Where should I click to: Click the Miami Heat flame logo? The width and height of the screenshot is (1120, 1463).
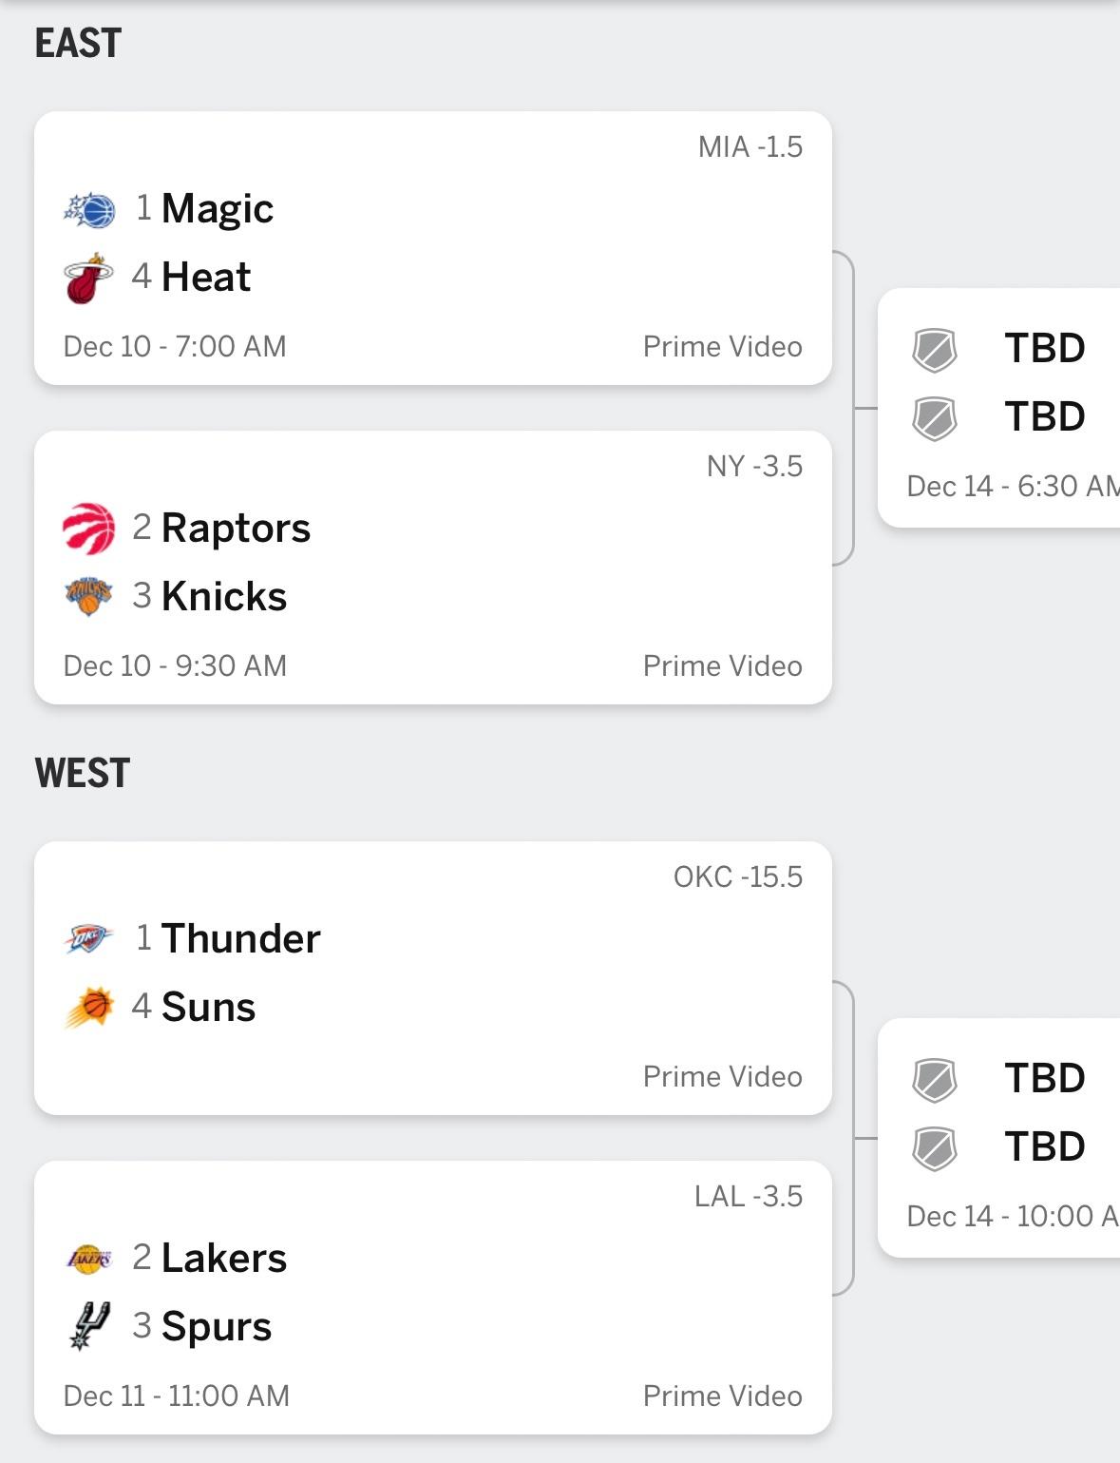88,278
